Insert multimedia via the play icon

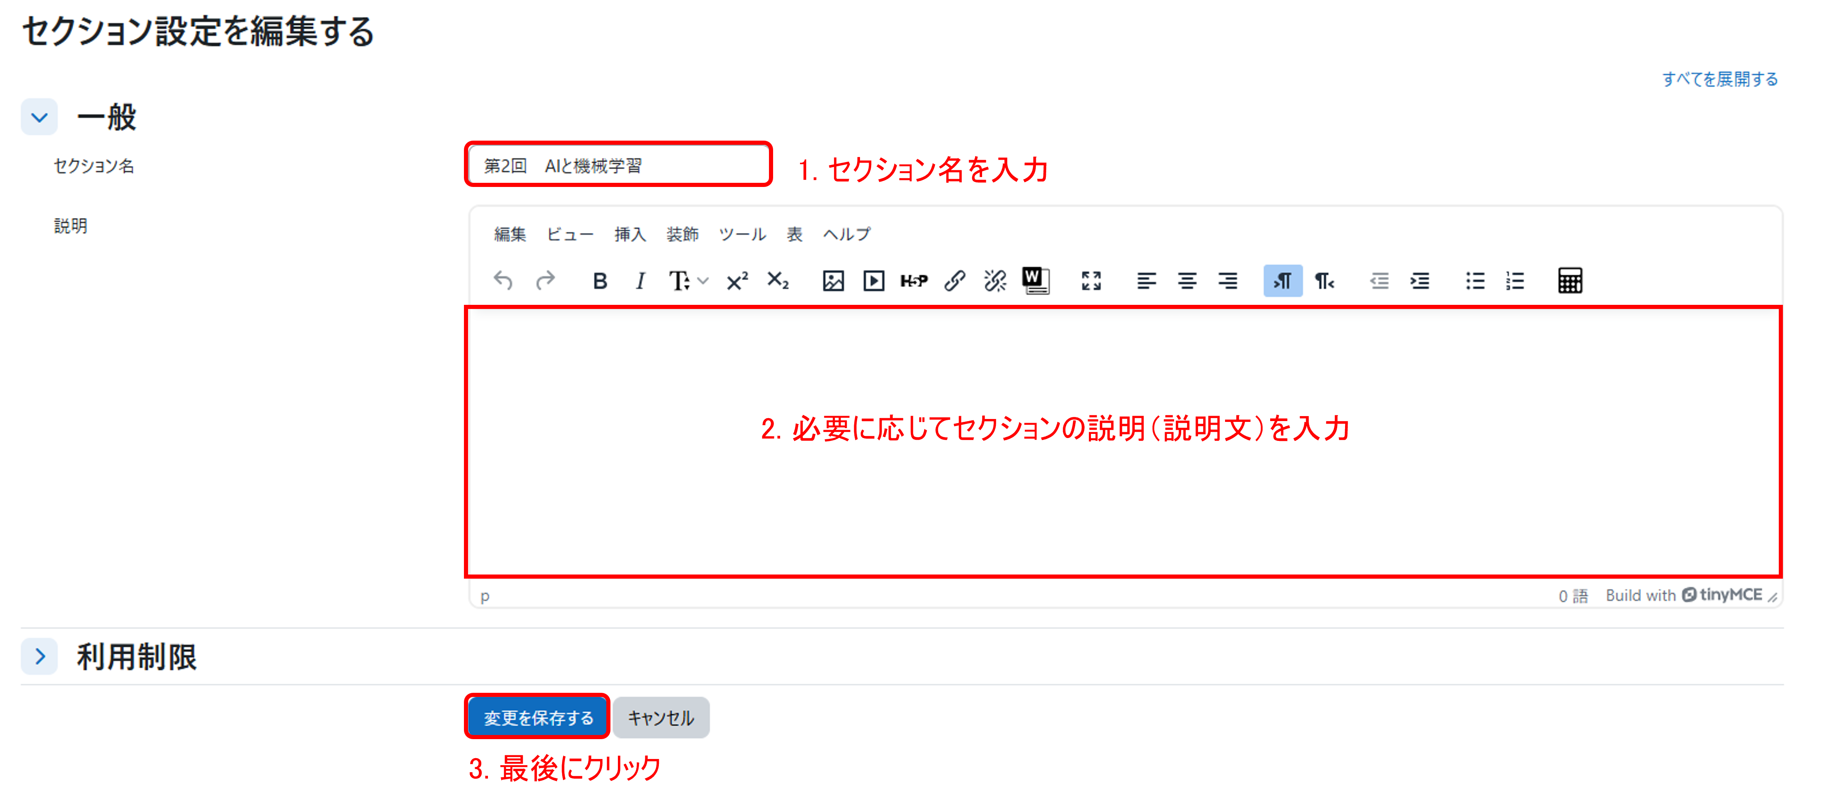874,280
